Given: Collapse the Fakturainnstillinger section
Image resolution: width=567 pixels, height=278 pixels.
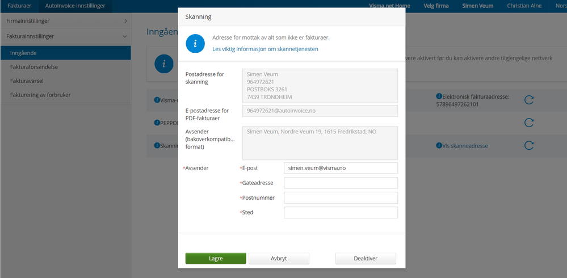Looking at the screenshot, I should tap(65, 36).
